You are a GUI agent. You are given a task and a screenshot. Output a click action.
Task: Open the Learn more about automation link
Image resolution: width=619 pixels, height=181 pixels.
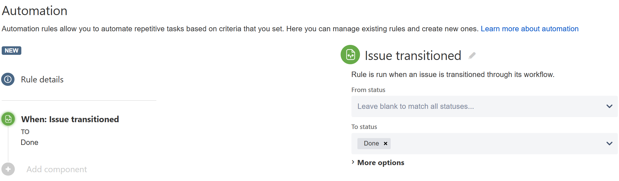click(529, 29)
